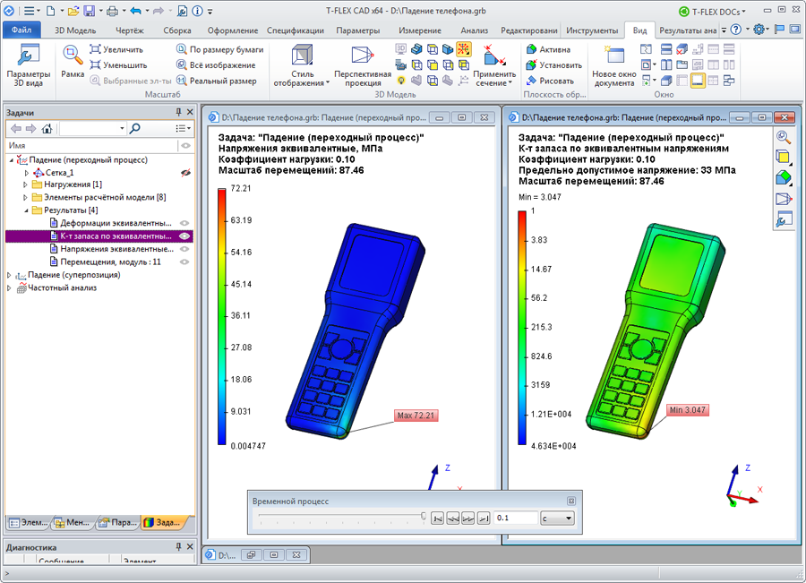
Task: Open the Файл menu
Action: (22, 30)
